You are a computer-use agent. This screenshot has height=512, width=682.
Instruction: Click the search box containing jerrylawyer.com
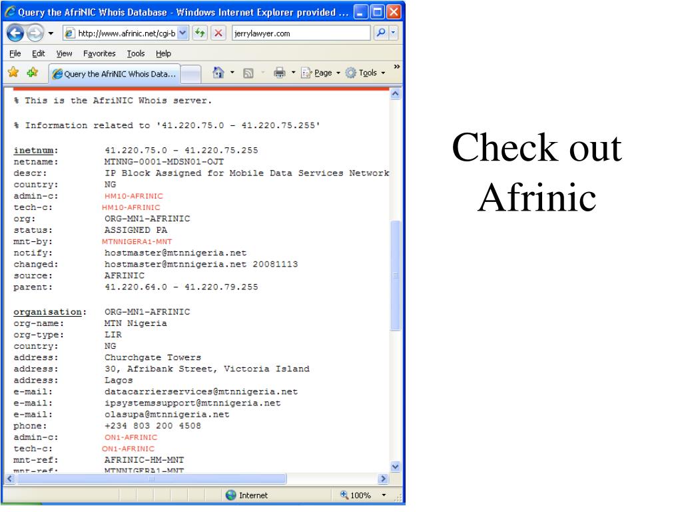point(301,33)
